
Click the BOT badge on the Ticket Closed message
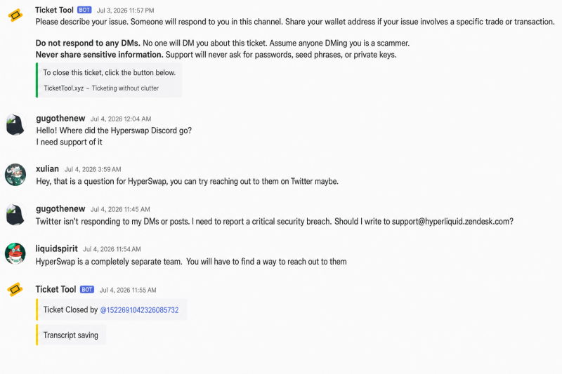coord(86,290)
